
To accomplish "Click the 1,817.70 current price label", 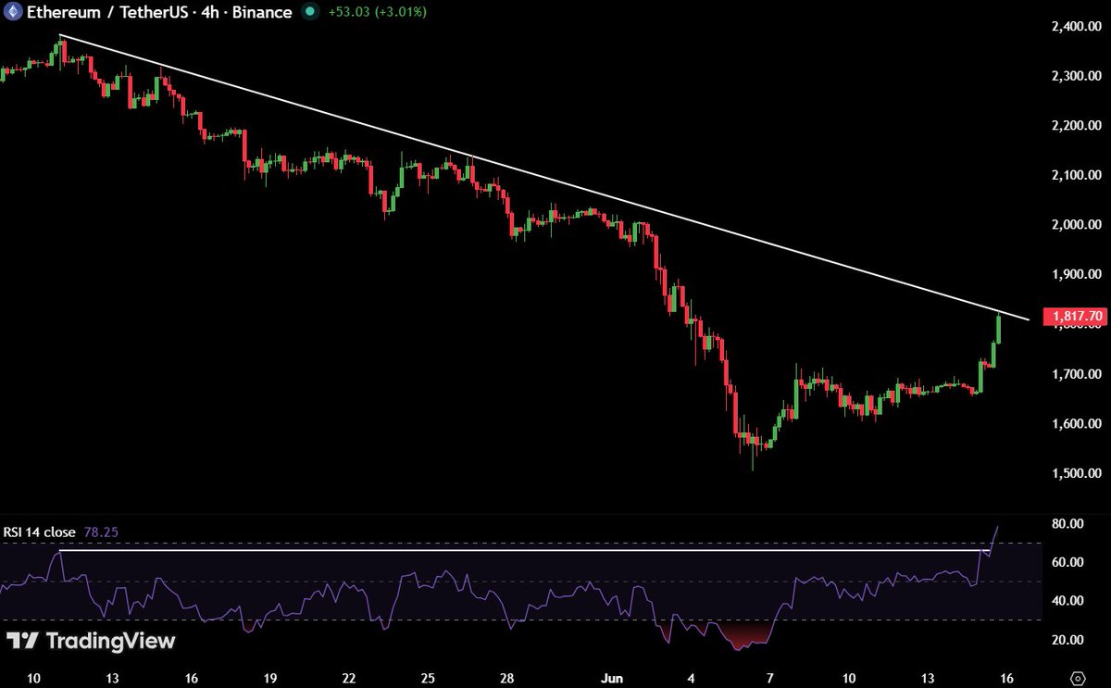I will (1075, 317).
